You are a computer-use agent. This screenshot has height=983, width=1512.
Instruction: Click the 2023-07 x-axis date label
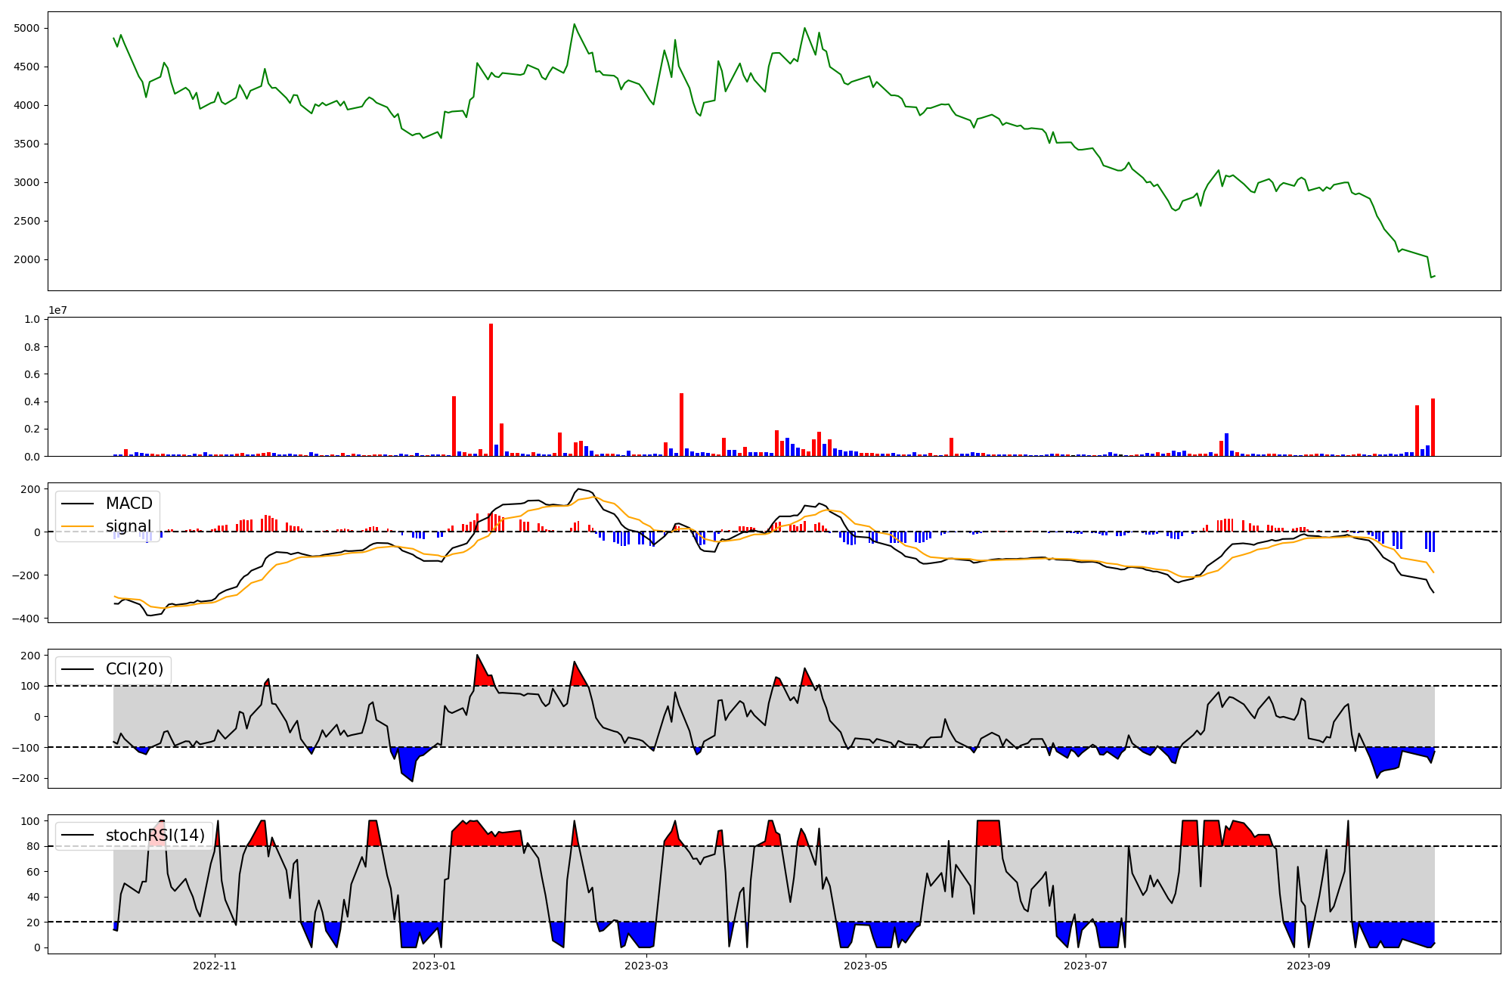[1086, 966]
